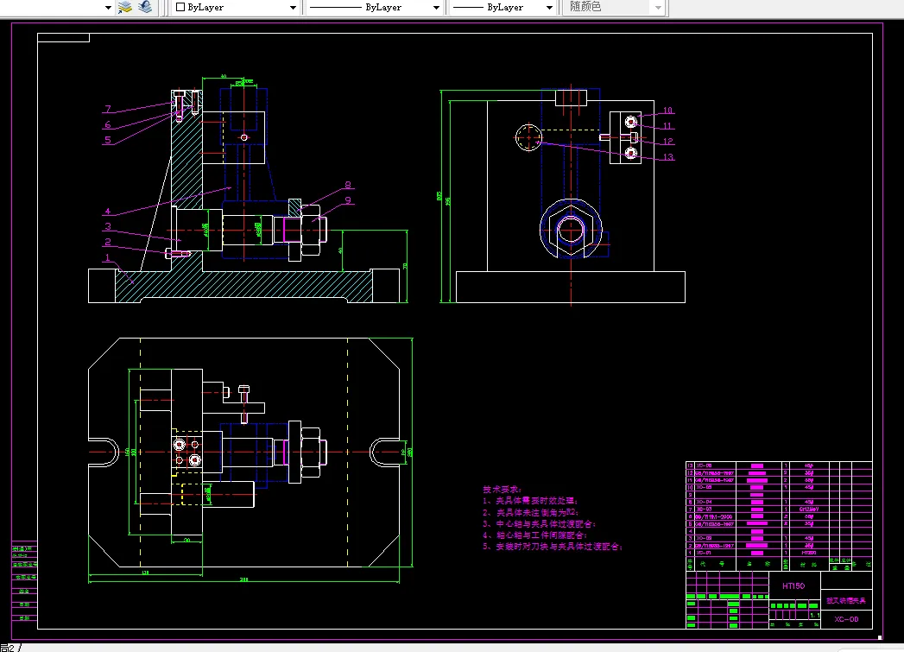
Task: Click balloon number 10 in right view
Action: click(667, 111)
